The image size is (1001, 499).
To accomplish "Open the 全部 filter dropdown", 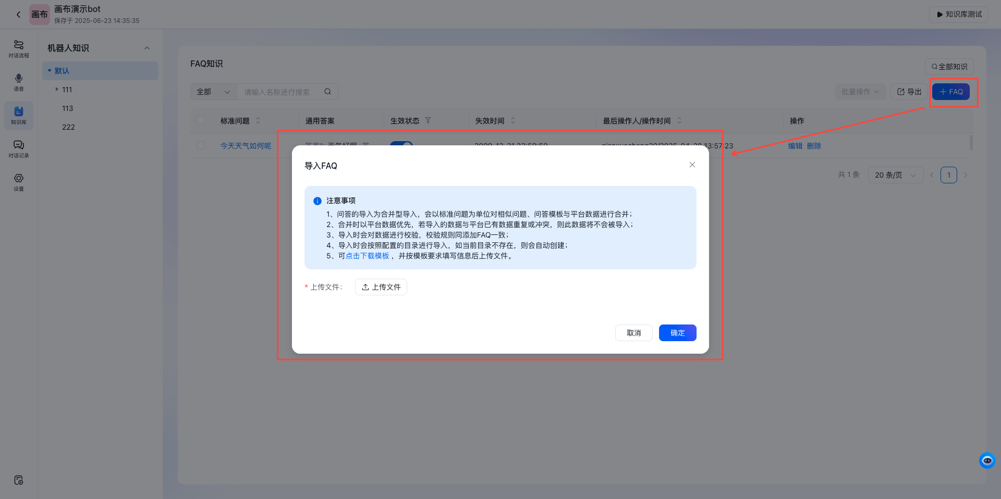I will coord(213,91).
